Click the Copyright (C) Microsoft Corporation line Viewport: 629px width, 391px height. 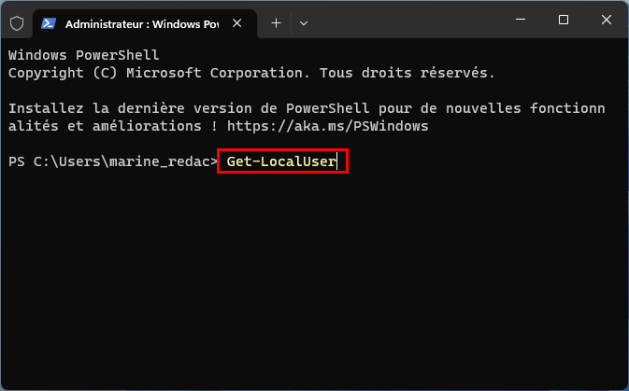(x=251, y=73)
